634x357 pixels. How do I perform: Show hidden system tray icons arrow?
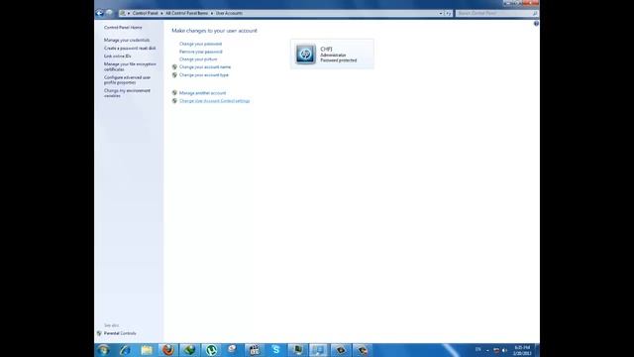(487, 350)
